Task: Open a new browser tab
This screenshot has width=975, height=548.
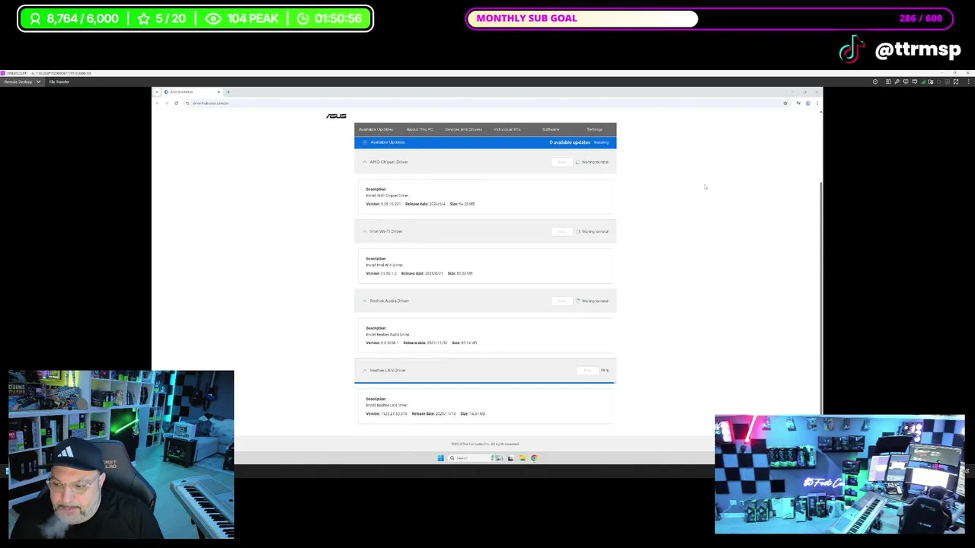Action: coord(228,92)
